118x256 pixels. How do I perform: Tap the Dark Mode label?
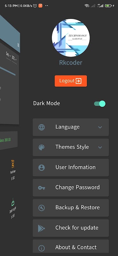46,103
